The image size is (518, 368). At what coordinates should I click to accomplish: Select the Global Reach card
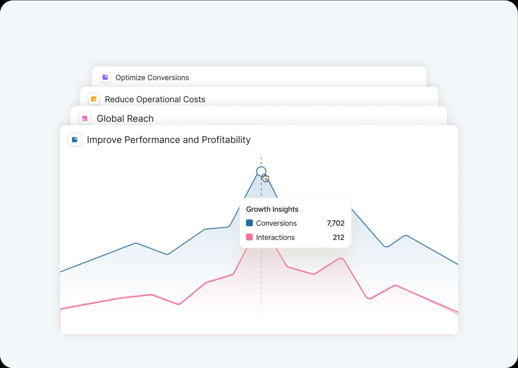tap(125, 119)
